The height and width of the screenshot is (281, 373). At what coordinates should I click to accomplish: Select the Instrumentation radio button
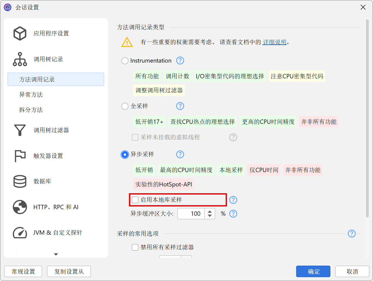pyautogui.click(x=125, y=61)
